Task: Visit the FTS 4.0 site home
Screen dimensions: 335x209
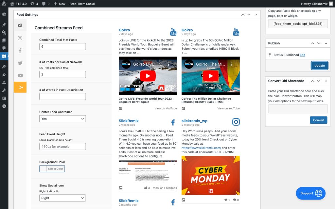Action: click(19, 4)
